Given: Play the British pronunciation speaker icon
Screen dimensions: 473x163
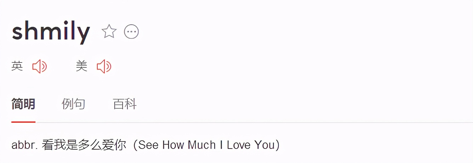Looking at the screenshot, I should (39, 66).
